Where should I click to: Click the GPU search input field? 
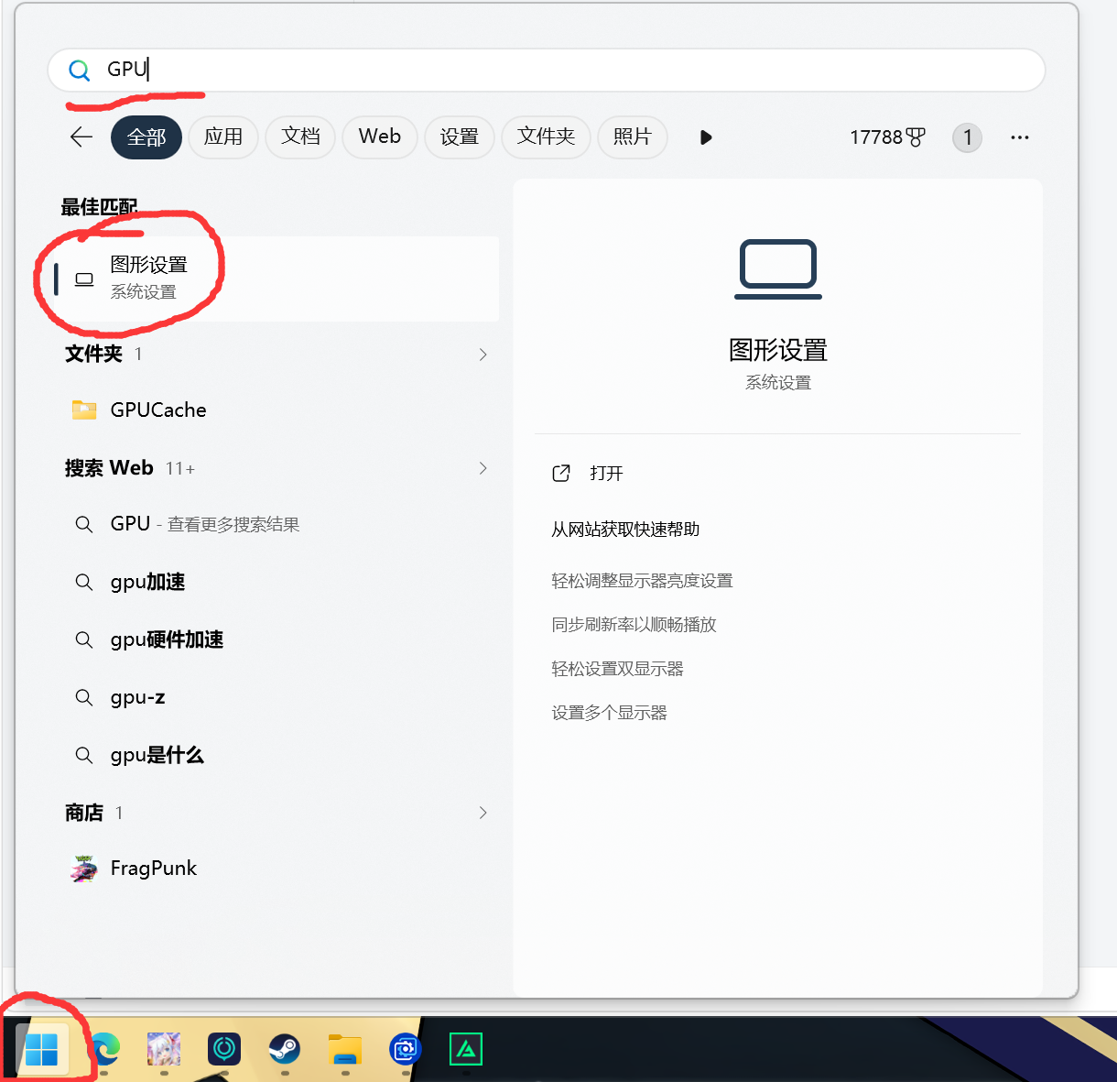click(x=547, y=70)
